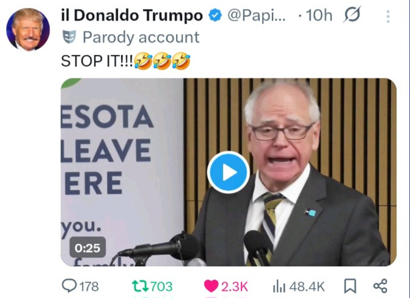The height and width of the screenshot is (298, 410).
Task: Bookmark this post
Action: pyautogui.click(x=350, y=286)
